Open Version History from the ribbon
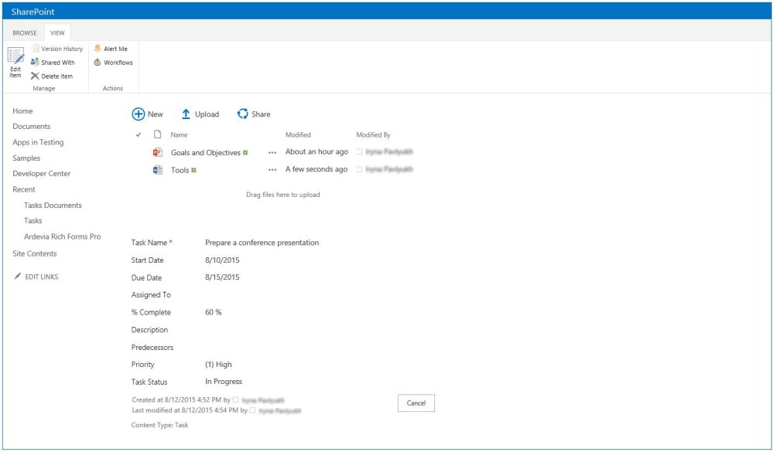The image size is (774, 452). [x=57, y=49]
